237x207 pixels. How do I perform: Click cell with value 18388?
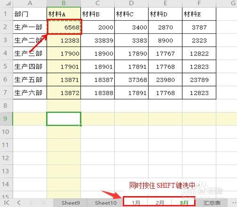coord(97,93)
